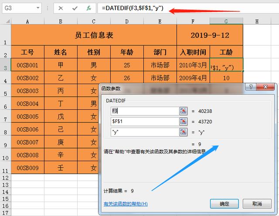
Task: Click the 工号 header cell
Action: point(27,52)
